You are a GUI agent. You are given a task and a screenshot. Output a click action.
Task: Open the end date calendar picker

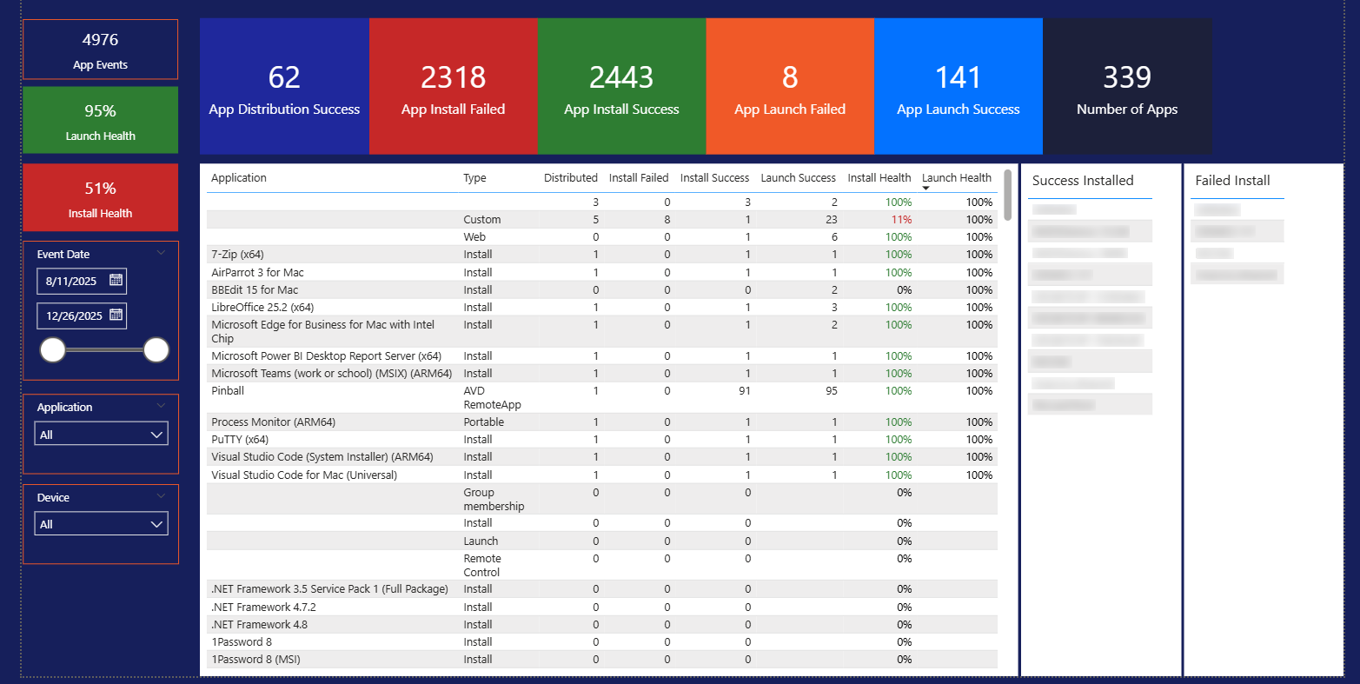point(116,315)
